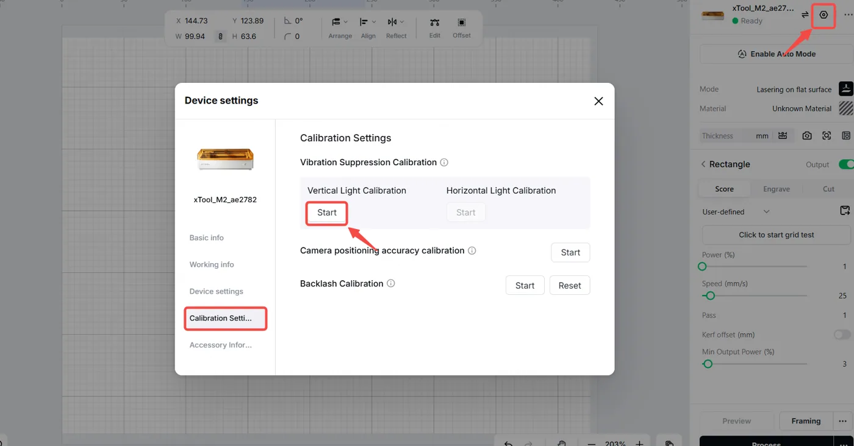Toggle the Kerf offset switch
Image resolution: width=854 pixels, height=446 pixels.
point(842,334)
